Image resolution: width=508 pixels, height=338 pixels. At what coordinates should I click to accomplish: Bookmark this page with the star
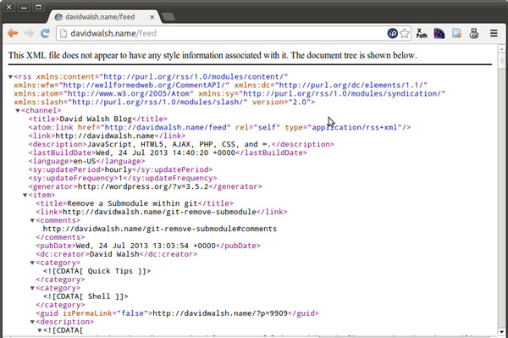coord(405,33)
